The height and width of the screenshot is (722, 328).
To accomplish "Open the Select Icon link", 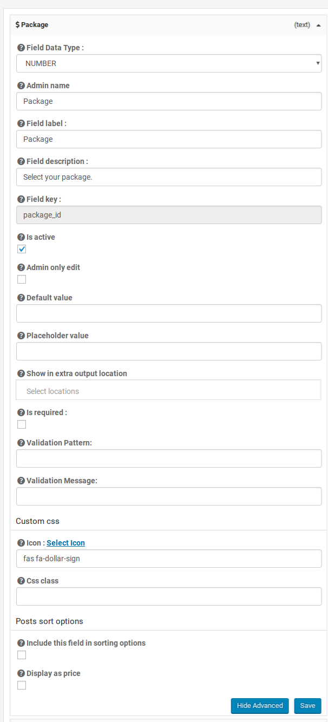I will click(65, 543).
